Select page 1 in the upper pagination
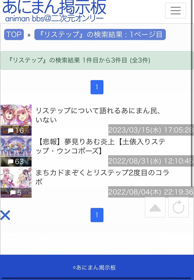The height and width of the screenshot is (280, 194). click(x=97, y=87)
